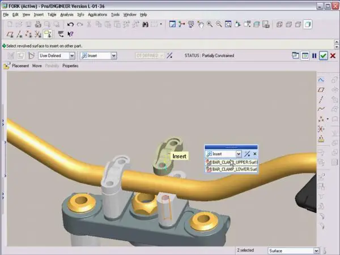
Task: Toggle the annotation display icon
Action: [48, 34]
